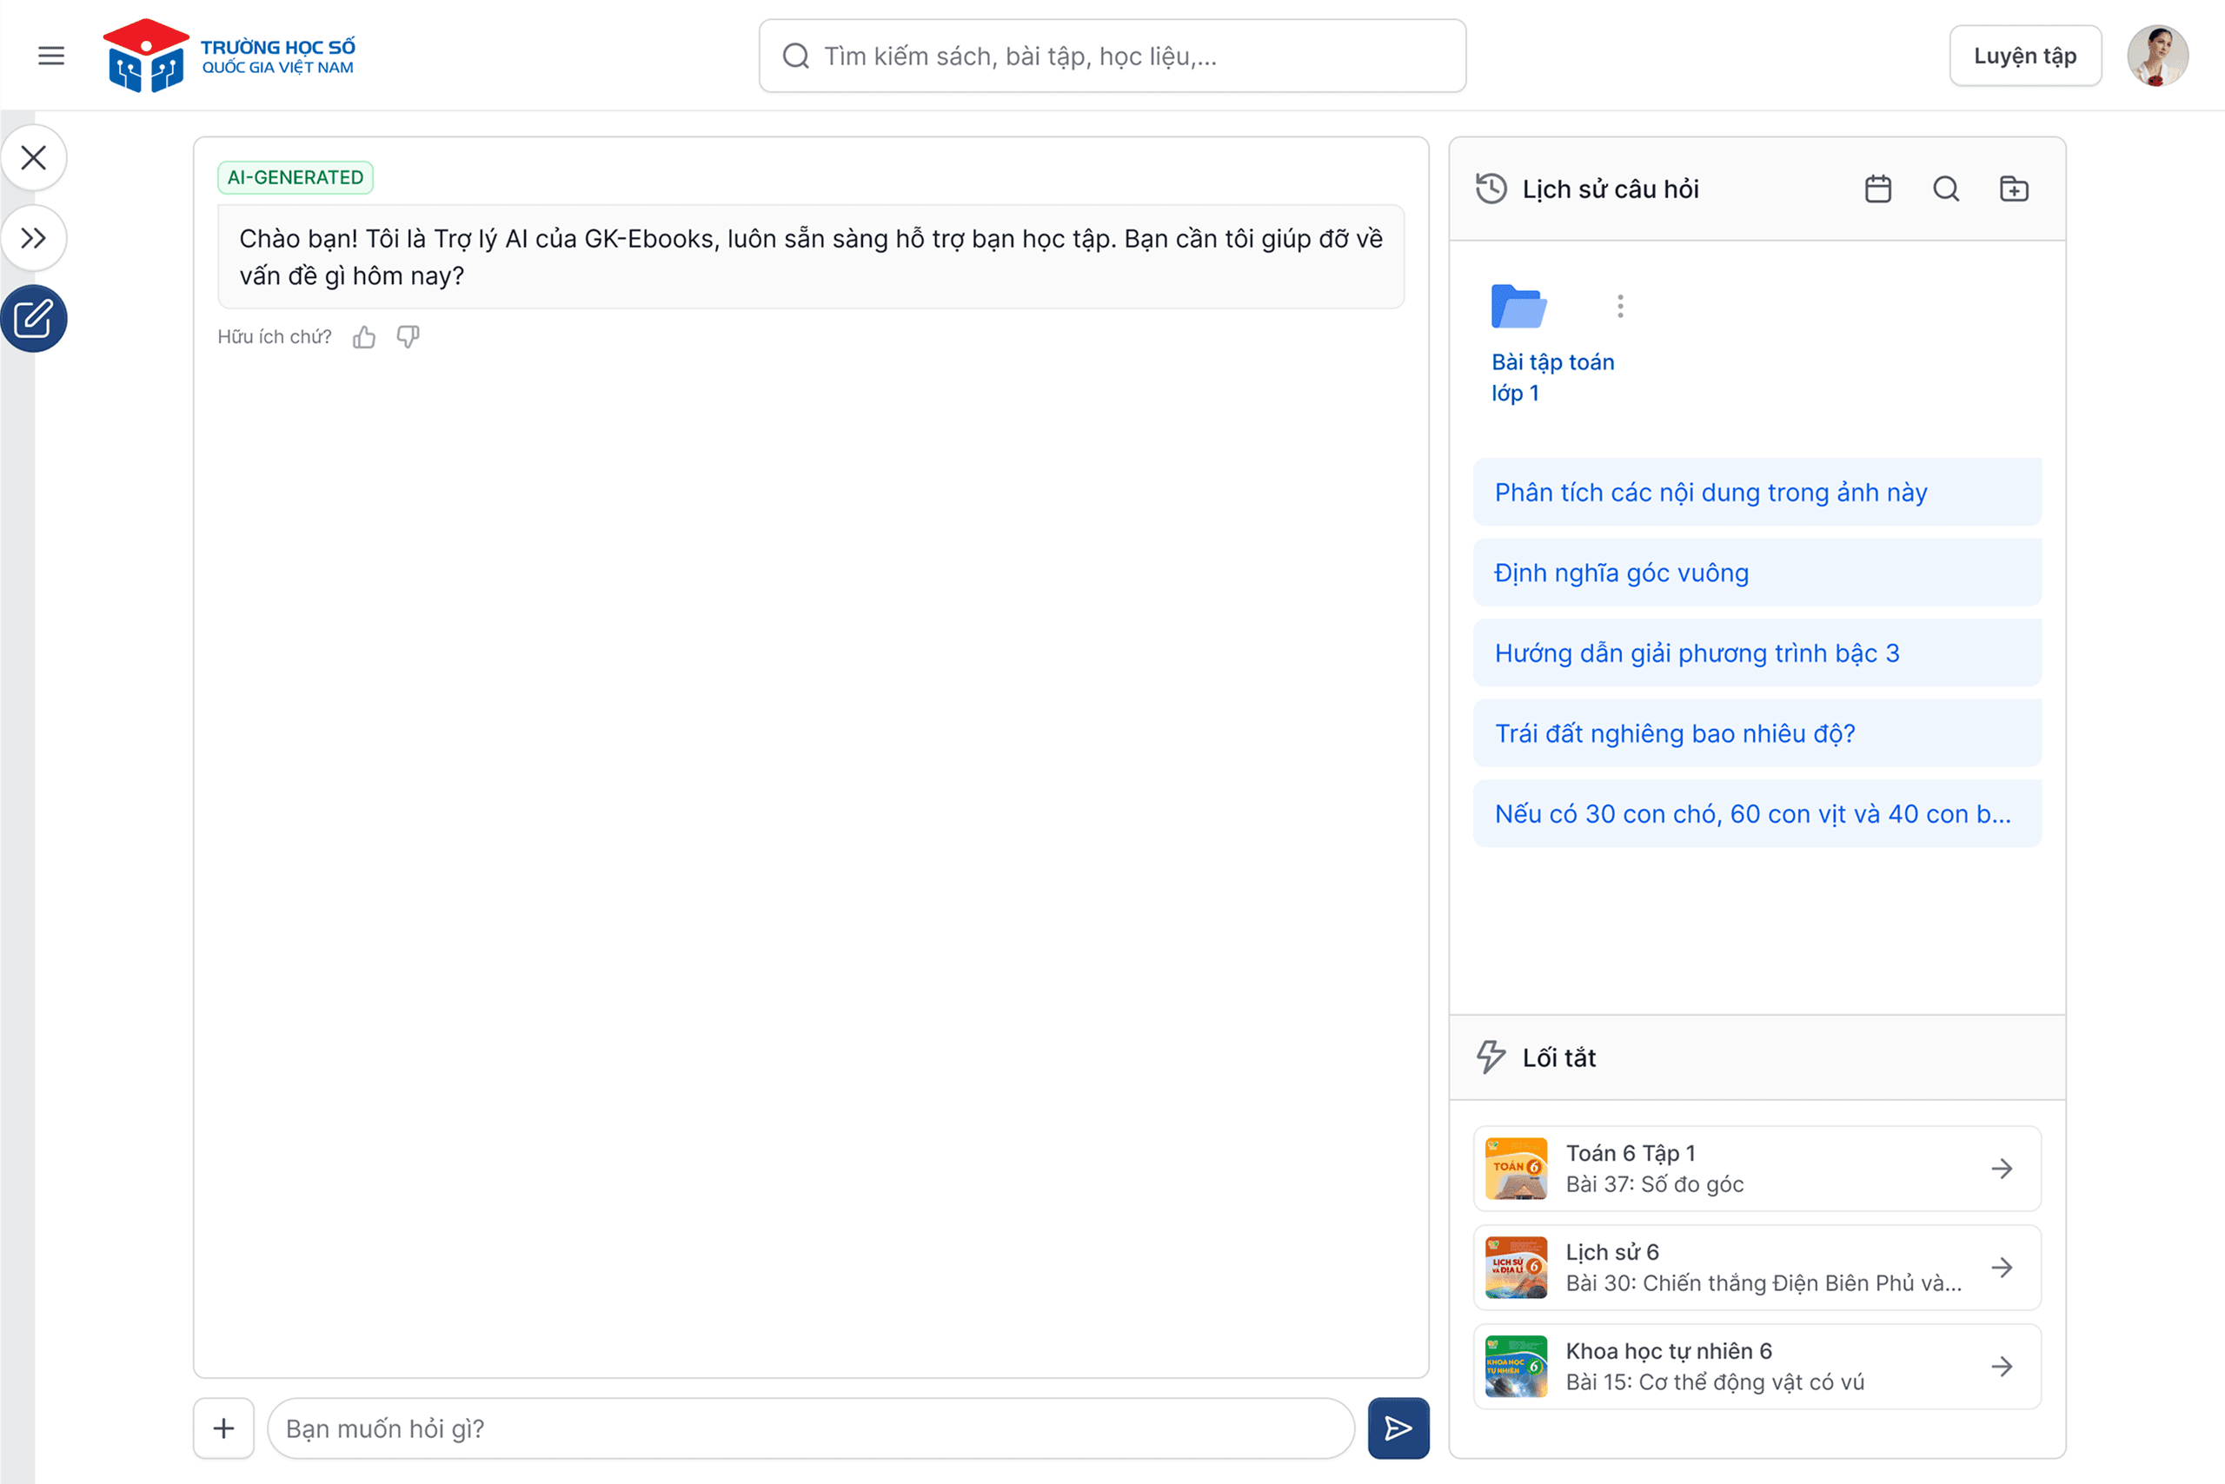Click the Luyện tập button

2025,55
